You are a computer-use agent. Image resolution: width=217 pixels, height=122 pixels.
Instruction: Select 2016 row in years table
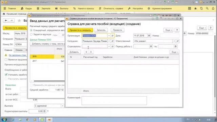coord(47,57)
